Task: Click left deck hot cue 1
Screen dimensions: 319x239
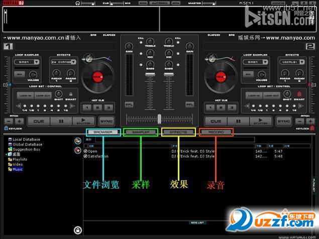Action: [x=87, y=107]
